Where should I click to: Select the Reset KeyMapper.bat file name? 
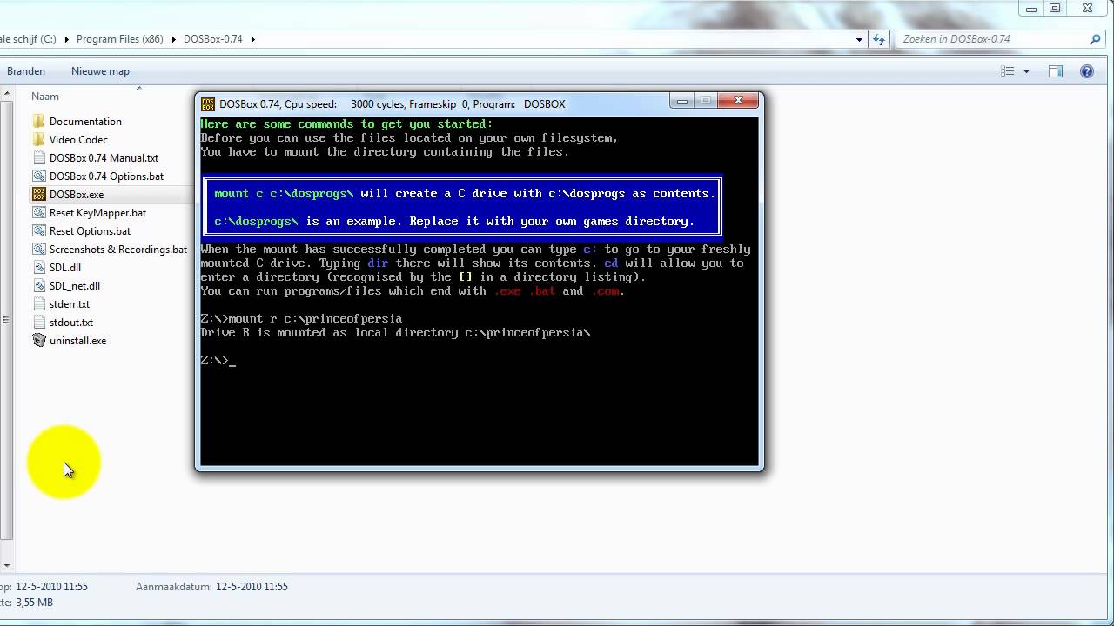point(97,213)
